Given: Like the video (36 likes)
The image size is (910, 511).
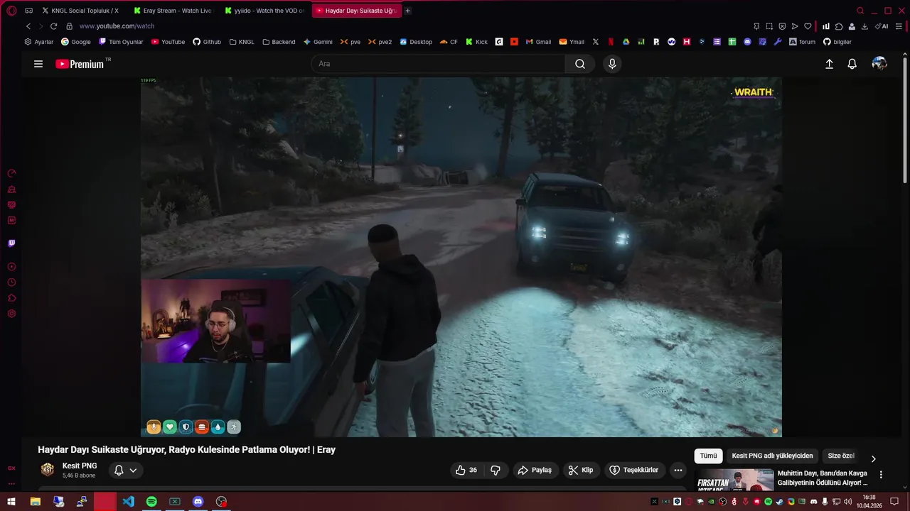Looking at the screenshot, I should click(x=466, y=470).
